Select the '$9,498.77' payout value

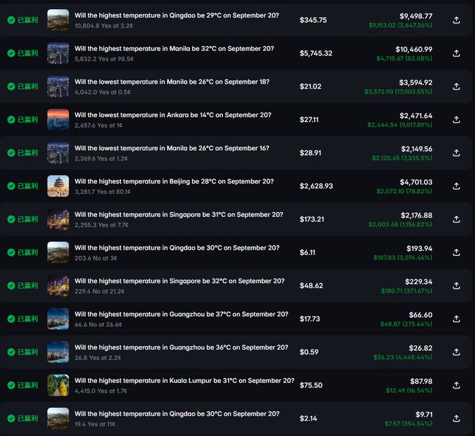click(x=416, y=16)
